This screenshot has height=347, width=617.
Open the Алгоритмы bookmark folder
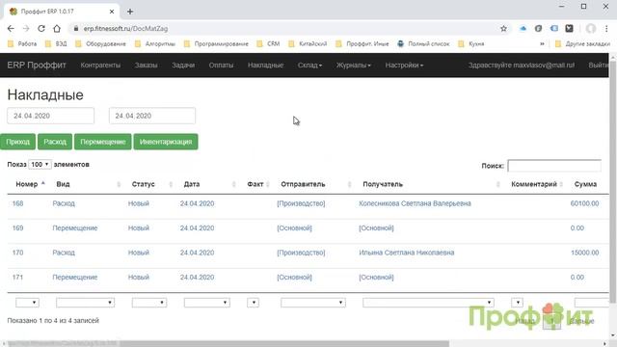click(155, 43)
